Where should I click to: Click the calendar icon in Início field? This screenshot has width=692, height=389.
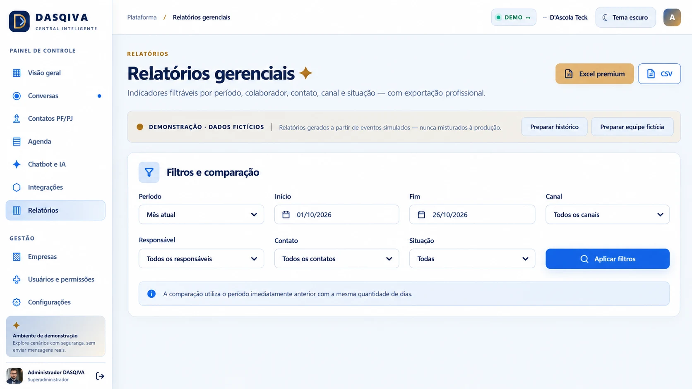point(286,215)
